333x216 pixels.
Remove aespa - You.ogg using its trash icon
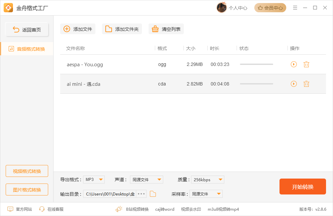(306, 64)
